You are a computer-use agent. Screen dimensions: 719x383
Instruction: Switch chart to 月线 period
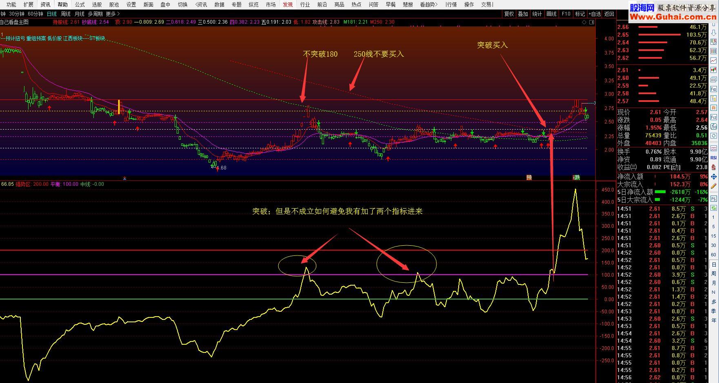pyautogui.click(x=79, y=14)
